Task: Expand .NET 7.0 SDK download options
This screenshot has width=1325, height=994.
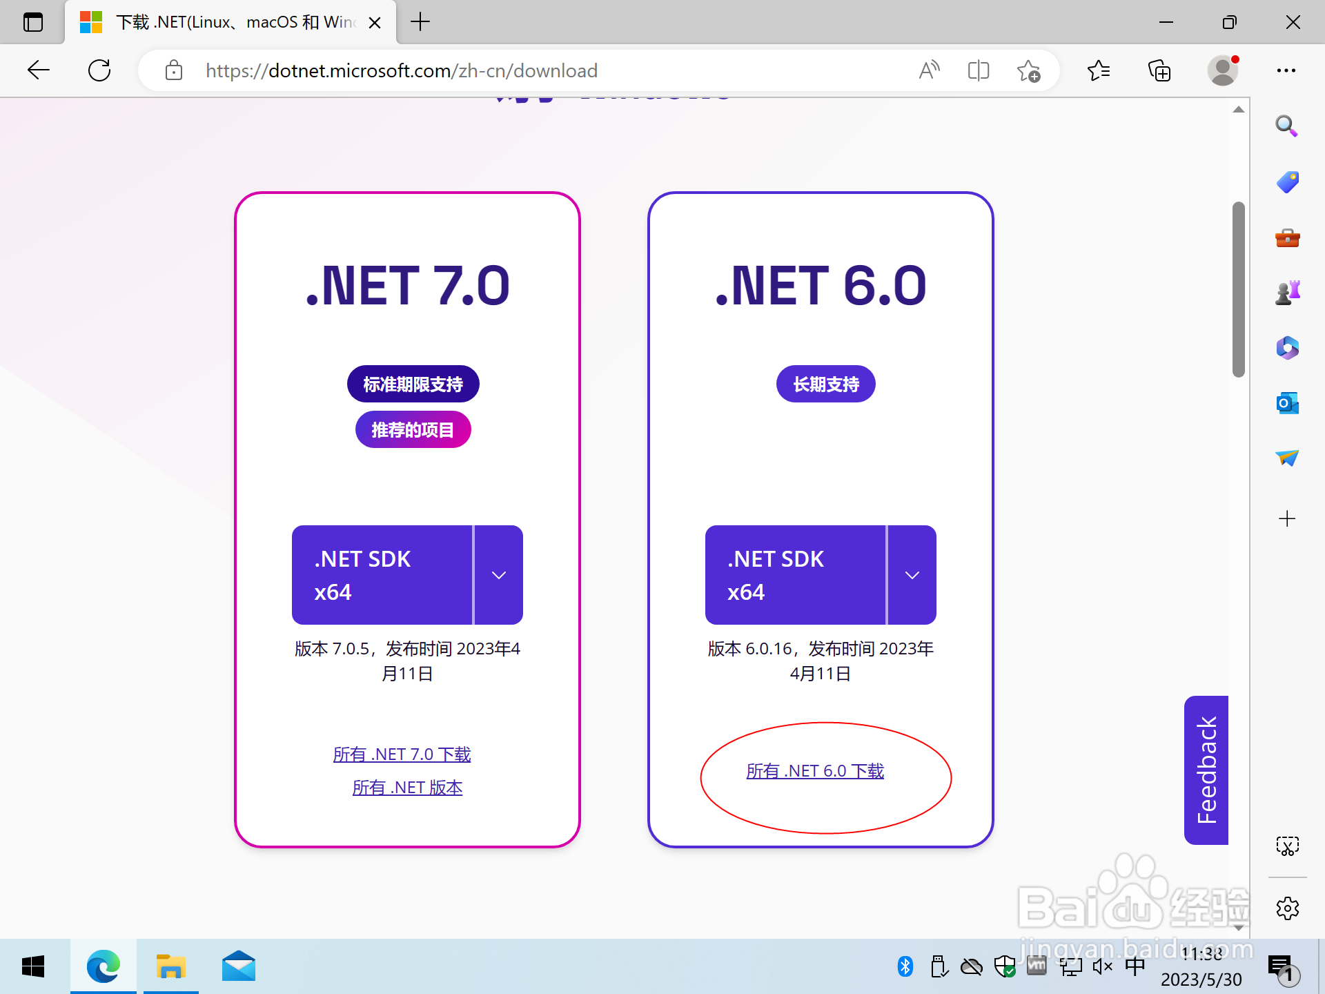Action: [499, 575]
